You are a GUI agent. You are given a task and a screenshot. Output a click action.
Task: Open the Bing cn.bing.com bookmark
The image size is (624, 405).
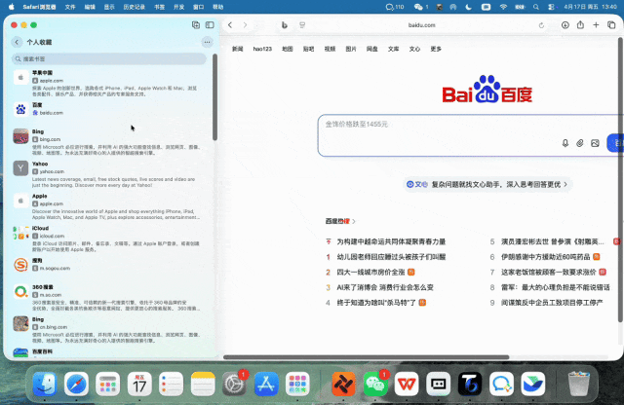coord(107,329)
